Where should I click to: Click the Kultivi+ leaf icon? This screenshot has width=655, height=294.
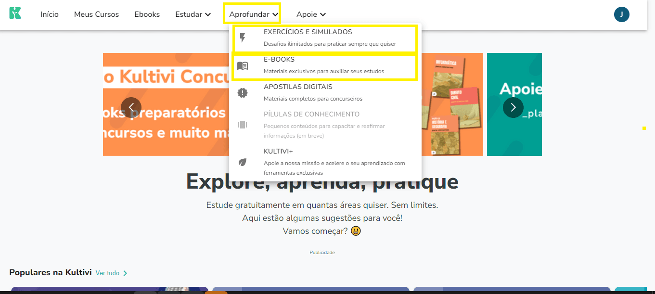243,162
